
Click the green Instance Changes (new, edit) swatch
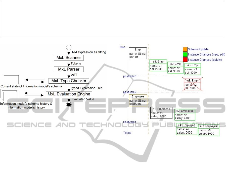(x=185, y=54)
